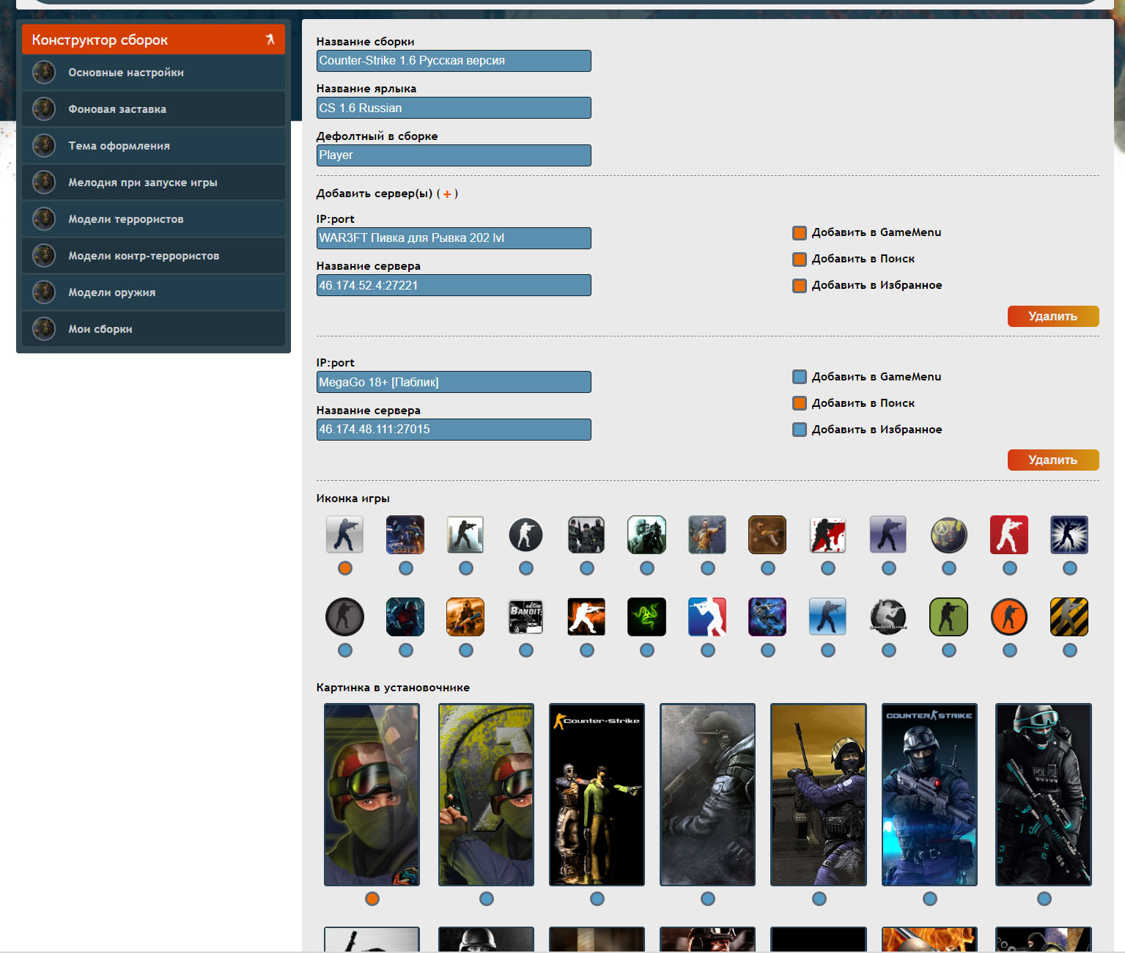Focus the Название ярлыка field 'CS 1.6 Russian'
The image size is (1125, 953).
pyautogui.click(x=454, y=108)
